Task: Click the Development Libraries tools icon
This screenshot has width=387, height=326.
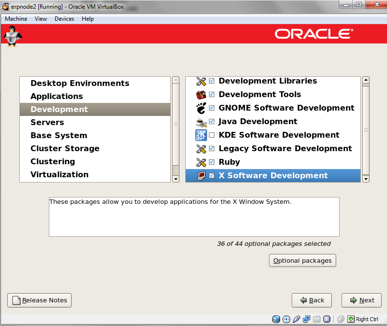Action: 201,81
